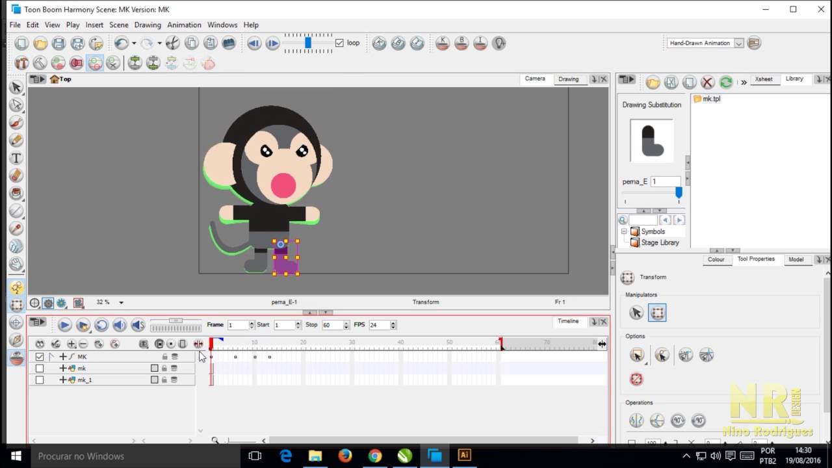Open Firefox from the Windows taskbar
The image size is (832, 468).
click(x=345, y=456)
